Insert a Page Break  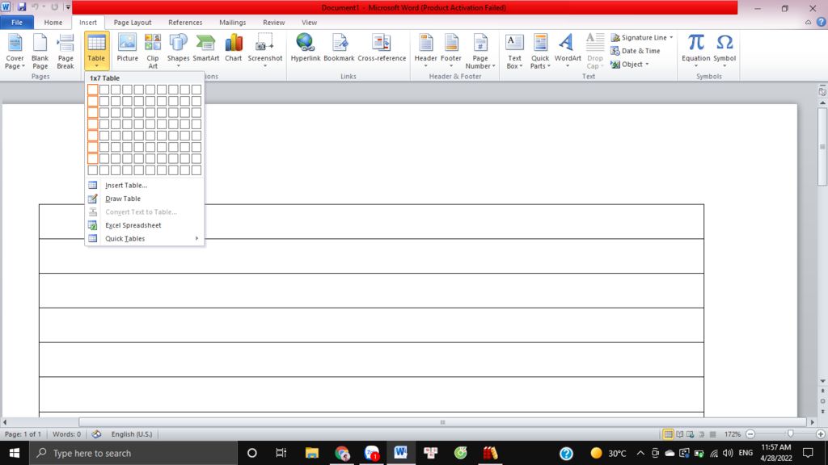tap(65, 51)
